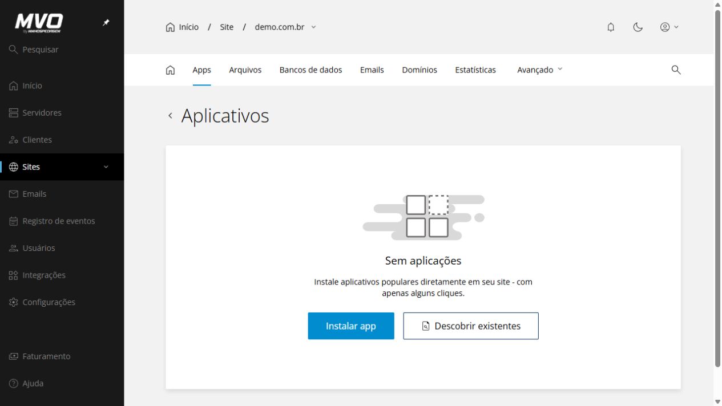Open Faturamento in the sidebar

pos(62,356)
